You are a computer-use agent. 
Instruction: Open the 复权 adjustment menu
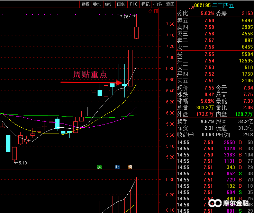click(x=85, y=4)
